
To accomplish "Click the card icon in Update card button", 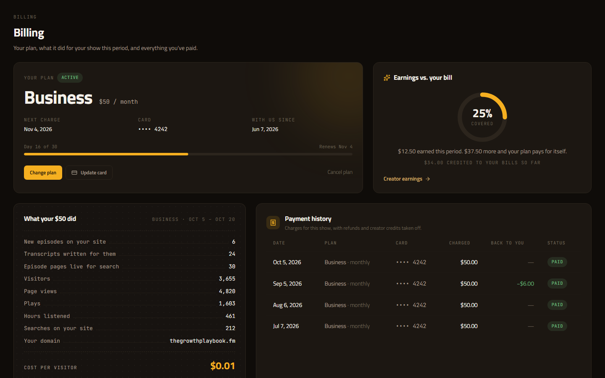I will [74, 173].
